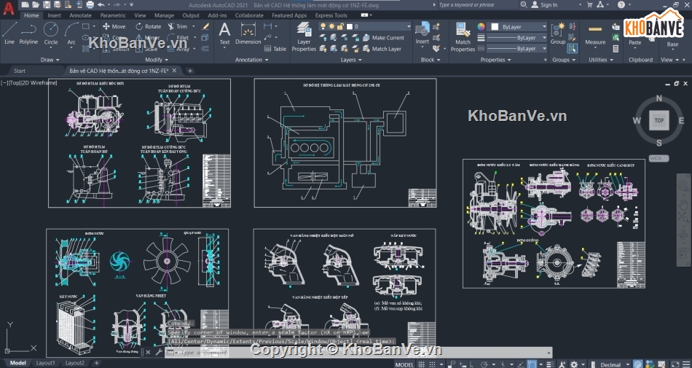Image resolution: width=692 pixels, height=368 pixels.
Task: Select the Arc tool
Action: pos(71,33)
